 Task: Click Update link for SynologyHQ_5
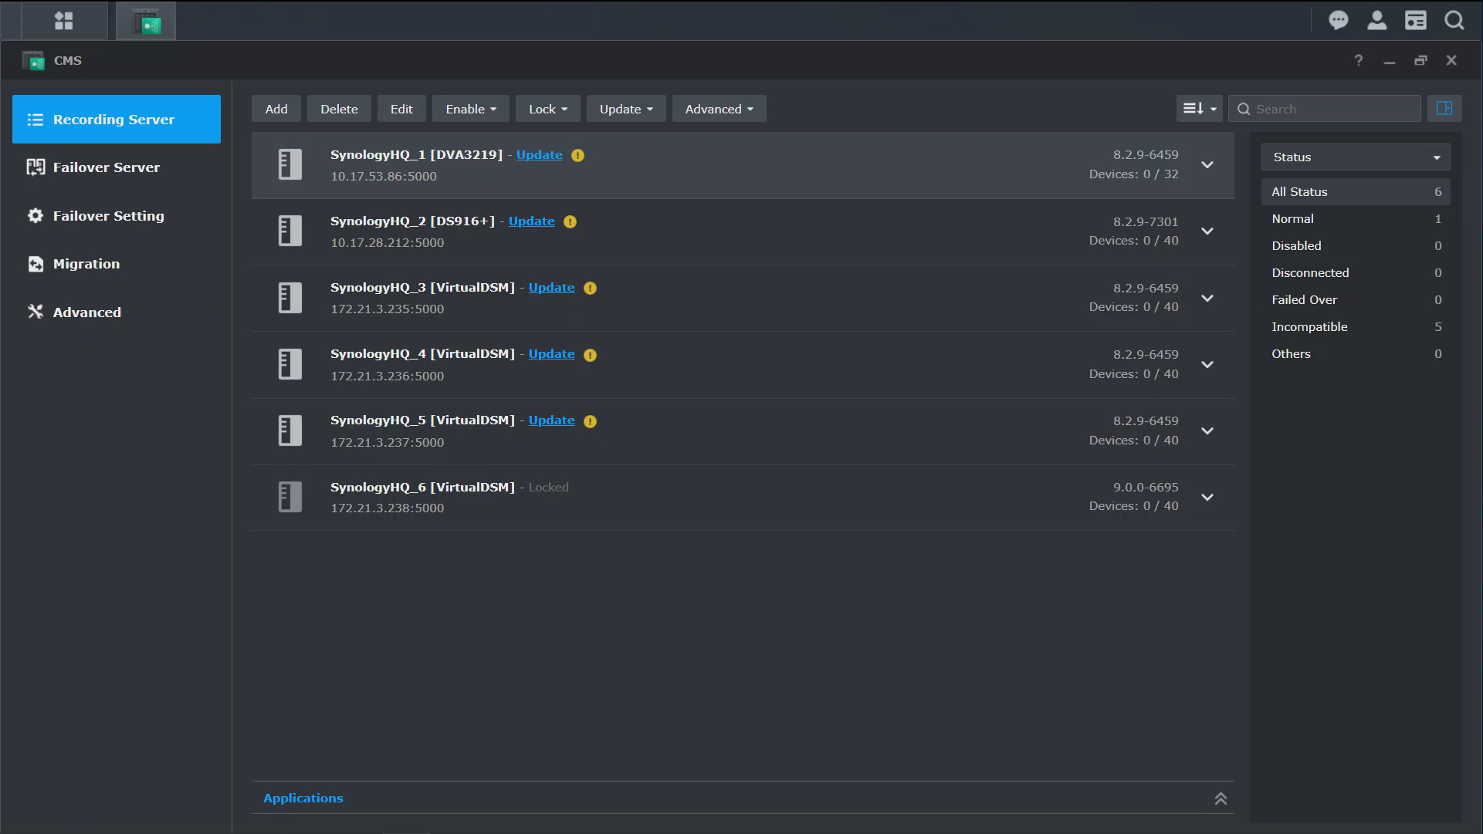(551, 420)
